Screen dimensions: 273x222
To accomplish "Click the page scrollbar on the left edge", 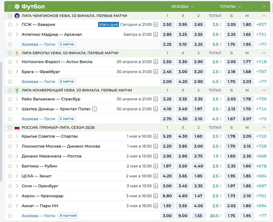I will (x=1, y=121).
